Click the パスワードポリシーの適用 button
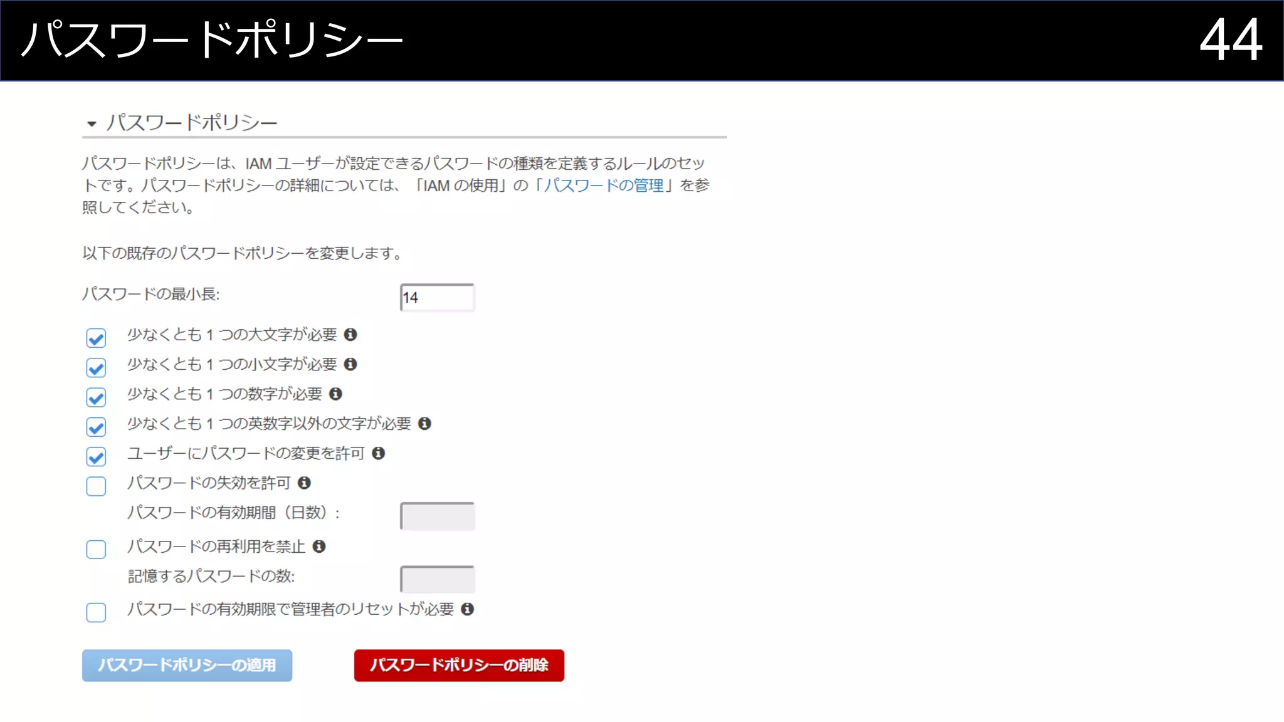The image size is (1284, 722). 187,665
